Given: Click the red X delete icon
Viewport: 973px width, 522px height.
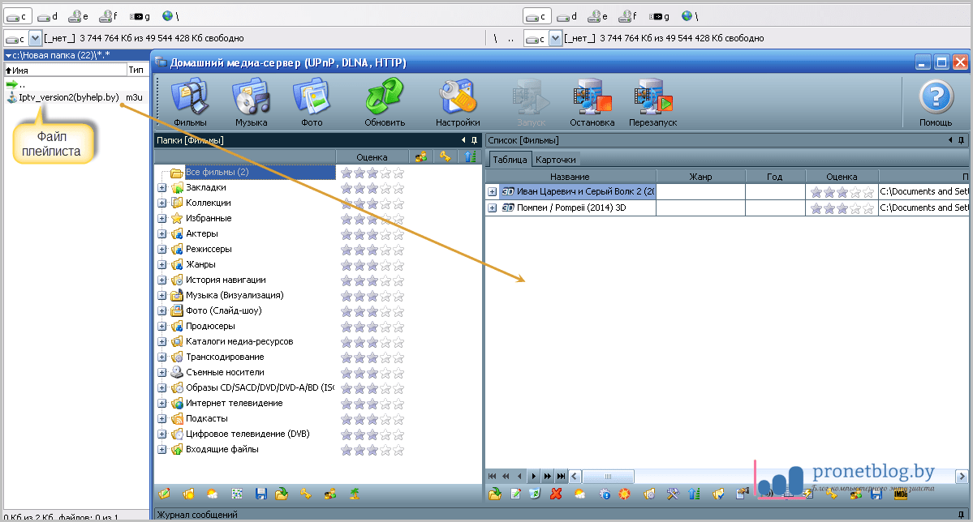Looking at the screenshot, I should click(556, 493).
